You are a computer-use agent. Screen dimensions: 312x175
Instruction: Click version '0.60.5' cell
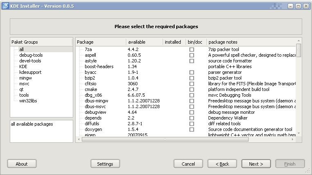click(134, 55)
